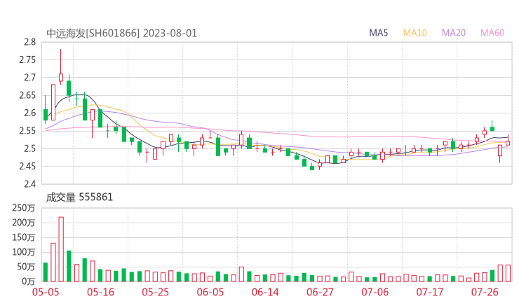Viewport: 519px width, 308px height.
Task: Click the tallest volume bar near 200万
Action: point(61,249)
